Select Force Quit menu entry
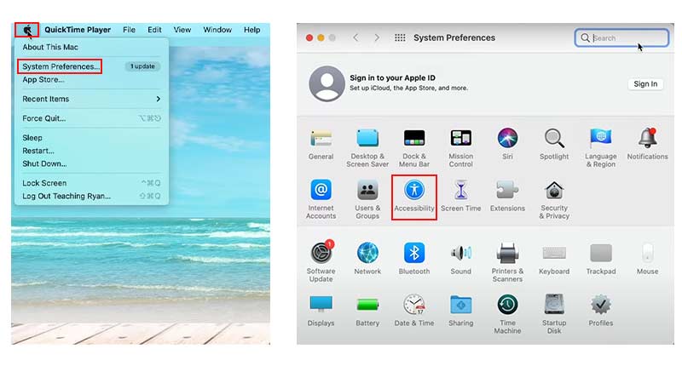682x383 pixels. [91, 118]
